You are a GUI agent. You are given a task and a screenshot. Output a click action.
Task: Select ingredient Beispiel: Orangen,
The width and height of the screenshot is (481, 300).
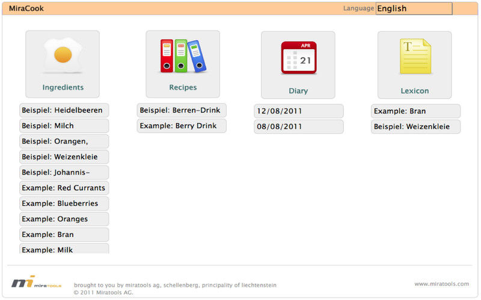[64, 142]
